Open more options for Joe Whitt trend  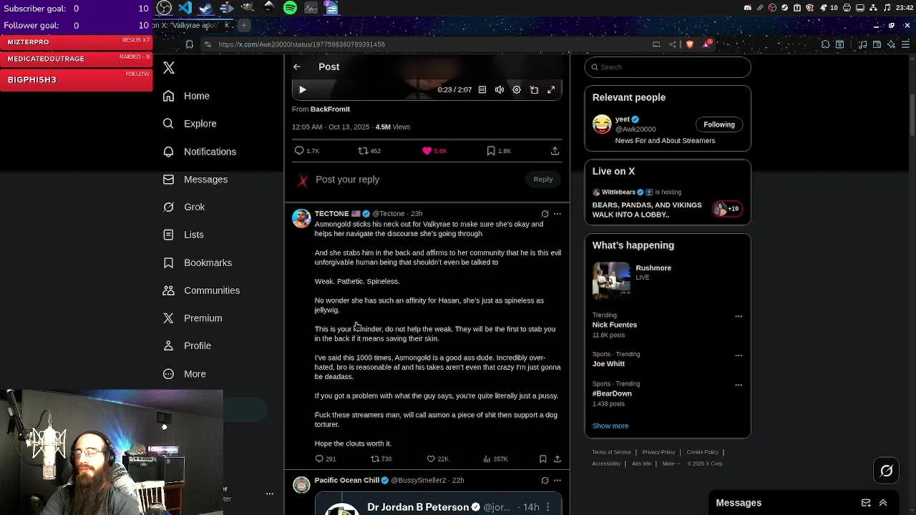click(x=739, y=355)
